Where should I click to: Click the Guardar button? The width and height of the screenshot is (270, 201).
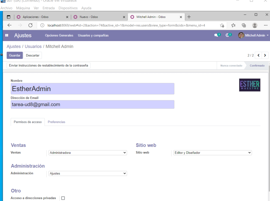coord(15,55)
